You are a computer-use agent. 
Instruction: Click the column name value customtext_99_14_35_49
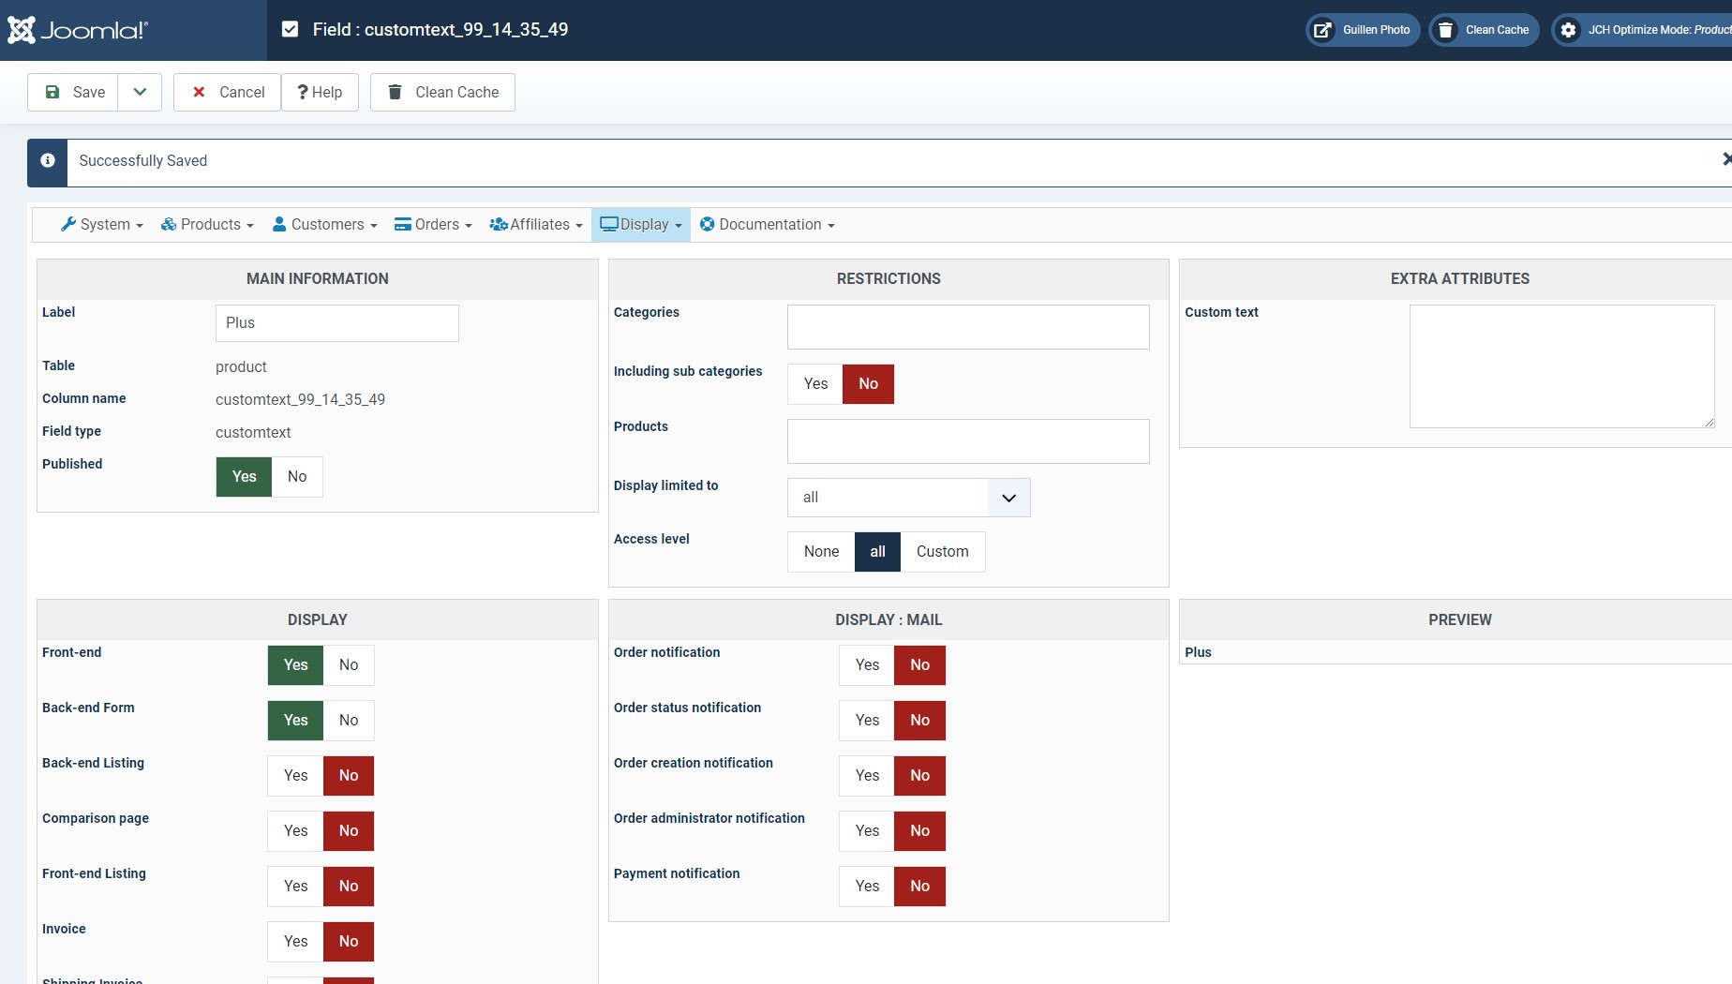300,400
